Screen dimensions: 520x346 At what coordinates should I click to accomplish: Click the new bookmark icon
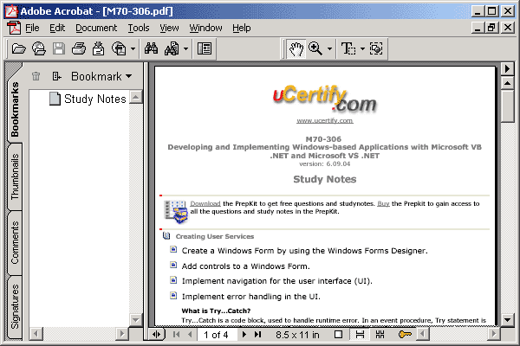(x=56, y=76)
